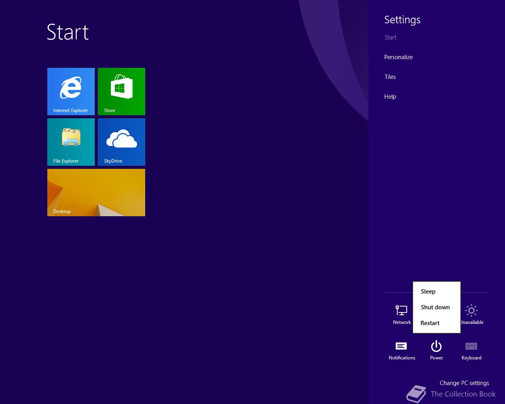
Task: Open Personalize in Settings
Action: (x=398, y=57)
